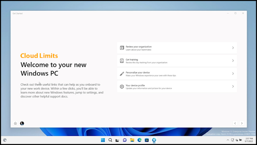Launch Microsoft Edge from taskbar
The width and height of the screenshot is (257, 145).
[x=139, y=140]
